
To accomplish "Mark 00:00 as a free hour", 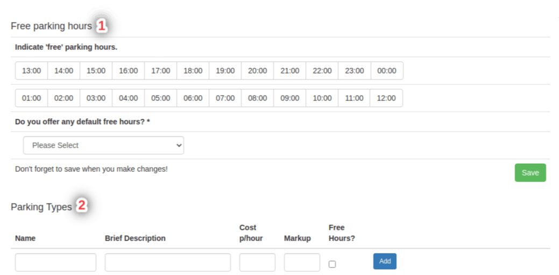I will point(386,71).
